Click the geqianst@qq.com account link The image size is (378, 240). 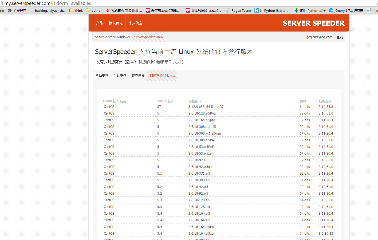tap(319, 37)
